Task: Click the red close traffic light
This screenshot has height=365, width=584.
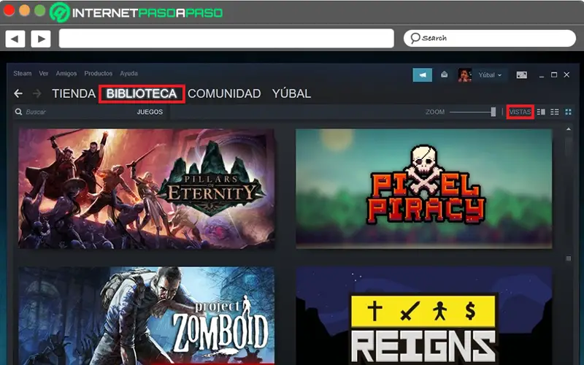Action: click(x=9, y=10)
